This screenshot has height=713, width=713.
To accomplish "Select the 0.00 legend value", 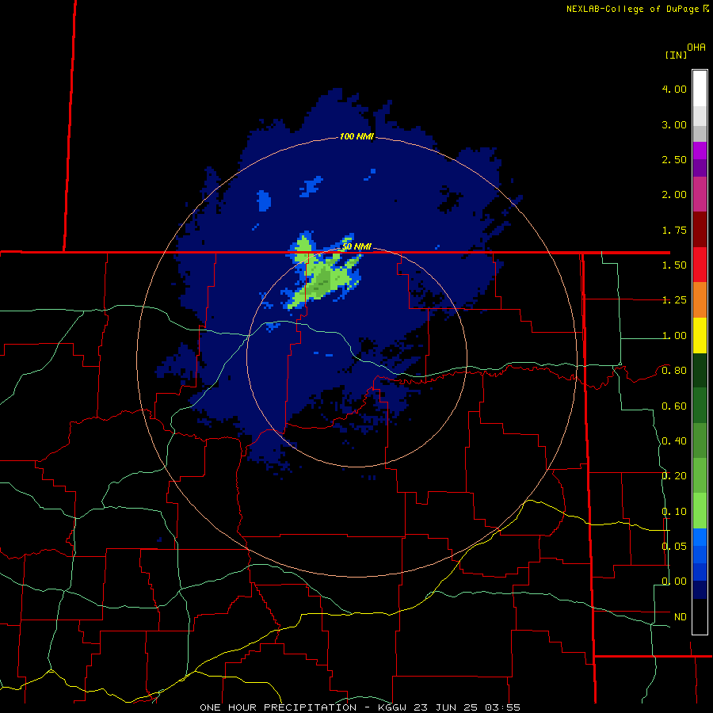I will 674,581.
